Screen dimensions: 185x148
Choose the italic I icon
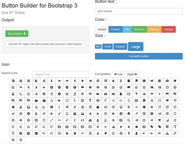pos(59,107)
